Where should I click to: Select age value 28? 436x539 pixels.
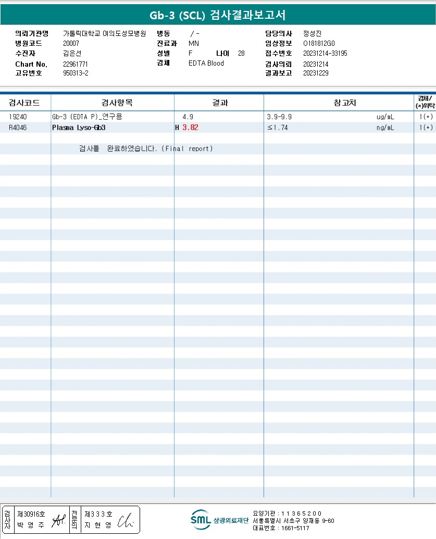[x=241, y=53]
